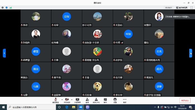This screenshot has width=195, height=110.
Task: Click the red 离开会议 leave meeting button
Action: 185,101
